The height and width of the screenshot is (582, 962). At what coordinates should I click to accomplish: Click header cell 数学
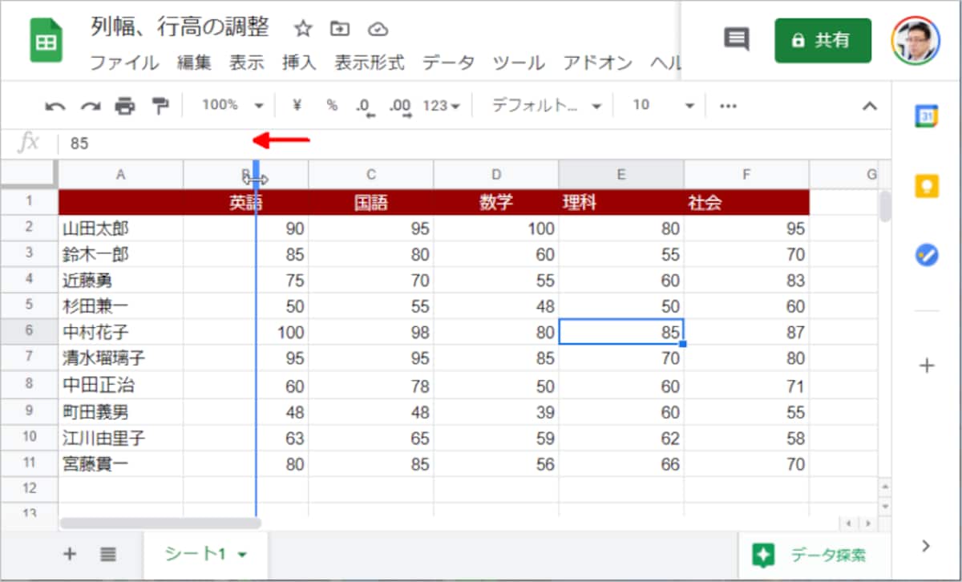point(496,203)
